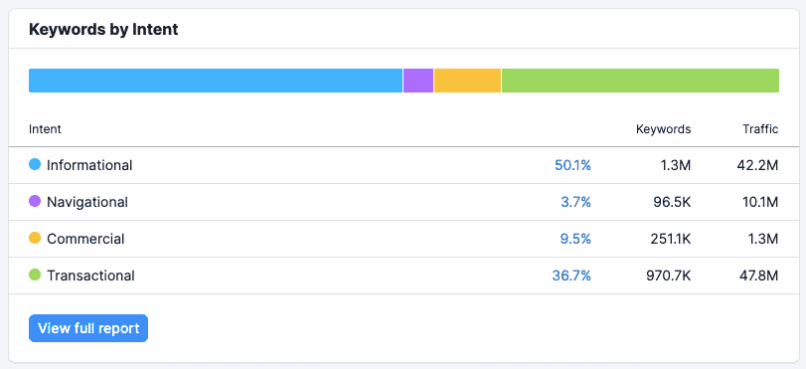This screenshot has height=369, width=806.
Task: Click the blue Informational segment of the bar
Action: click(x=216, y=81)
